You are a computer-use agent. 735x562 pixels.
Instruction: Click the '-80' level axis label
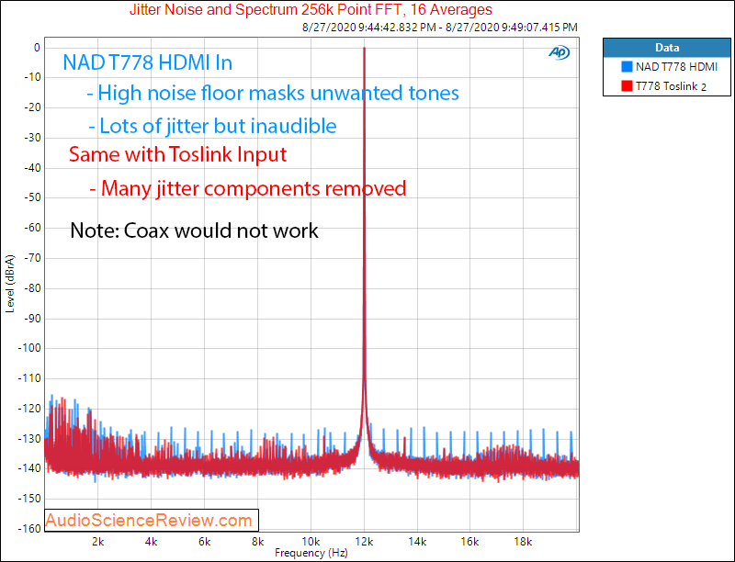[x=32, y=288]
